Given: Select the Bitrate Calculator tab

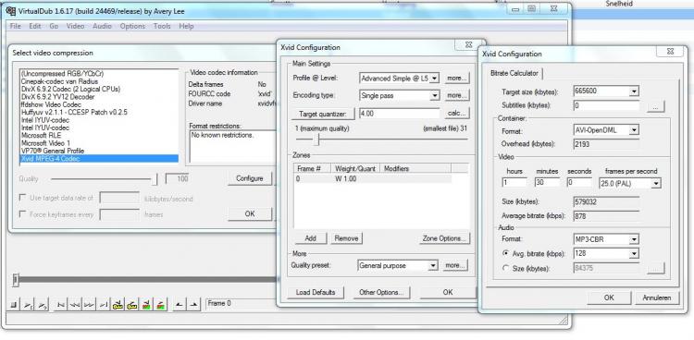Looking at the screenshot, I should [514, 73].
